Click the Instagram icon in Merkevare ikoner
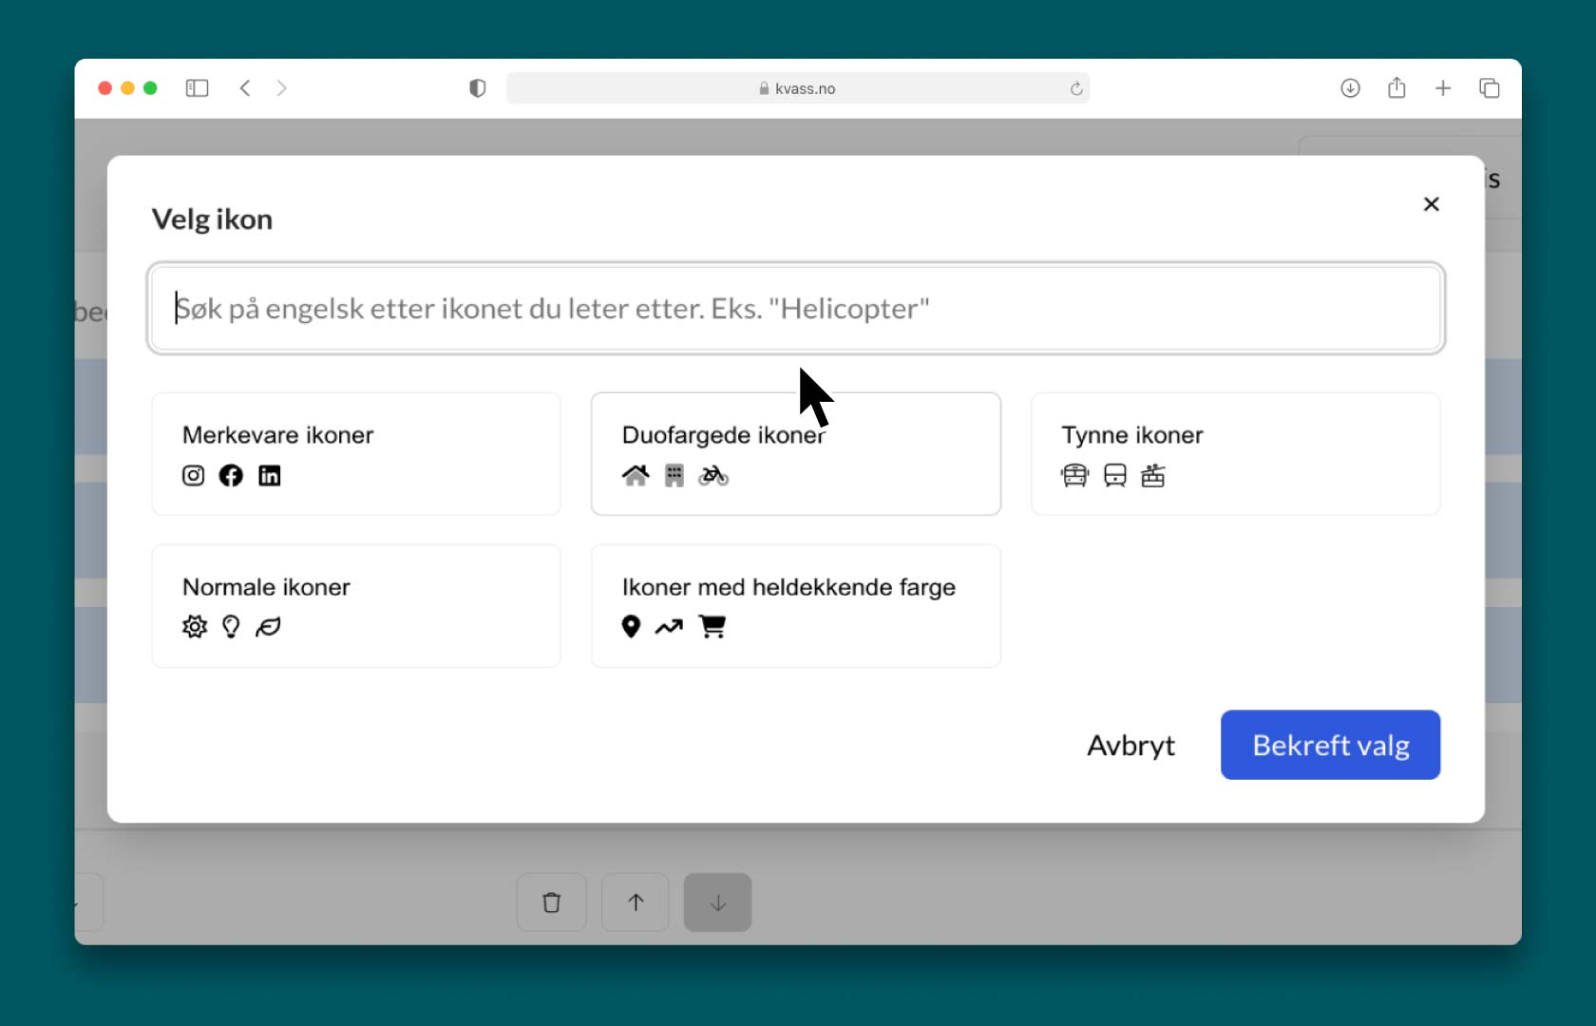This screenshot has width=1596, height=1026. pyautogui.click(x=193, y=475)
